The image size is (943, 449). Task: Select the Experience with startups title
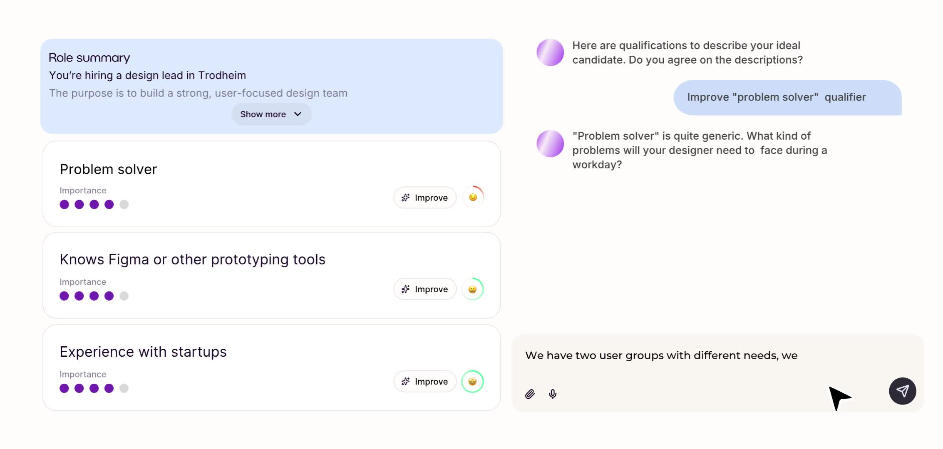(143, 352)
